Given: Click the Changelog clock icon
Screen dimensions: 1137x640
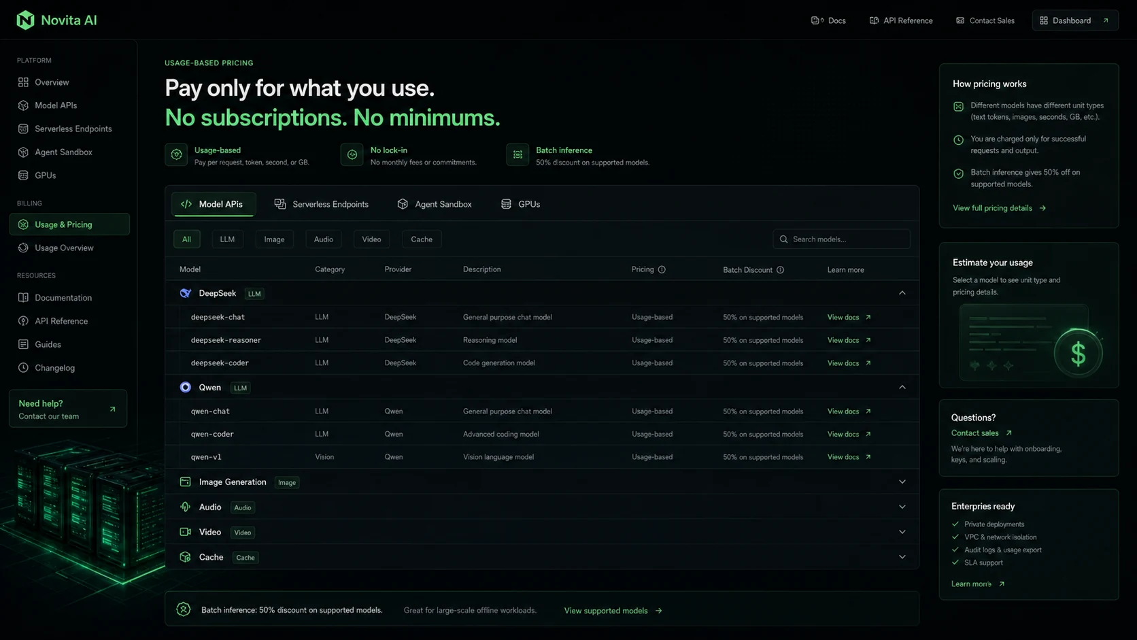Looking at the screenshot, I should pyautogui.click(x=23, y=368).
